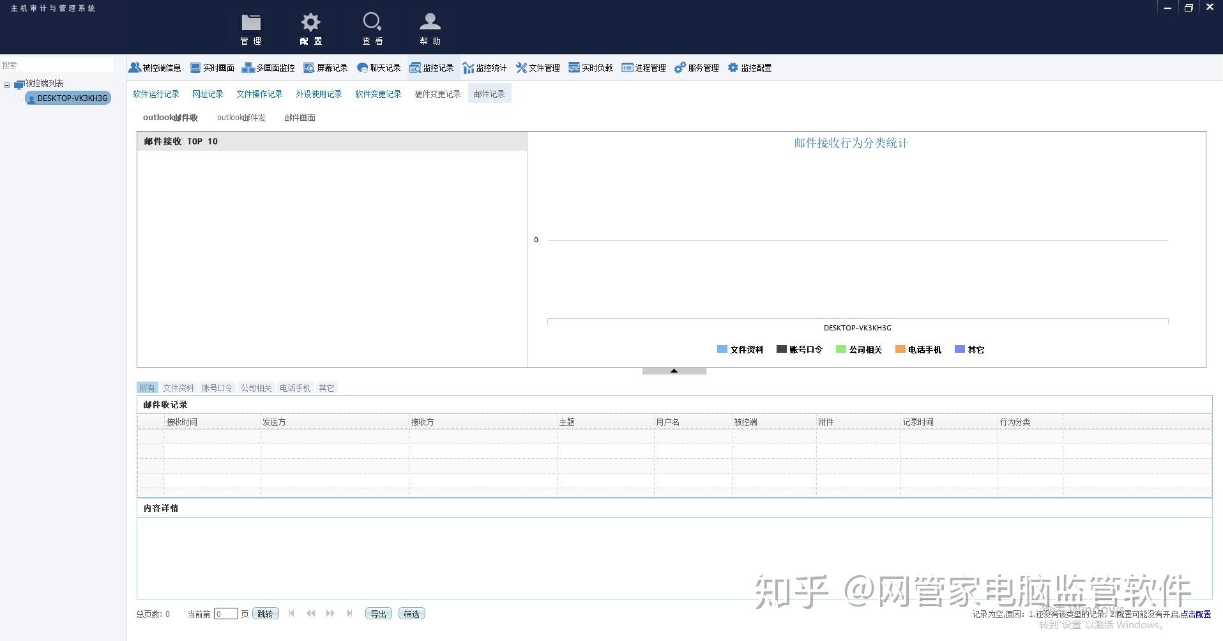Toggle 电话手机 legend swatch
Screen dimensions: 1223x641
pos(900,350)
